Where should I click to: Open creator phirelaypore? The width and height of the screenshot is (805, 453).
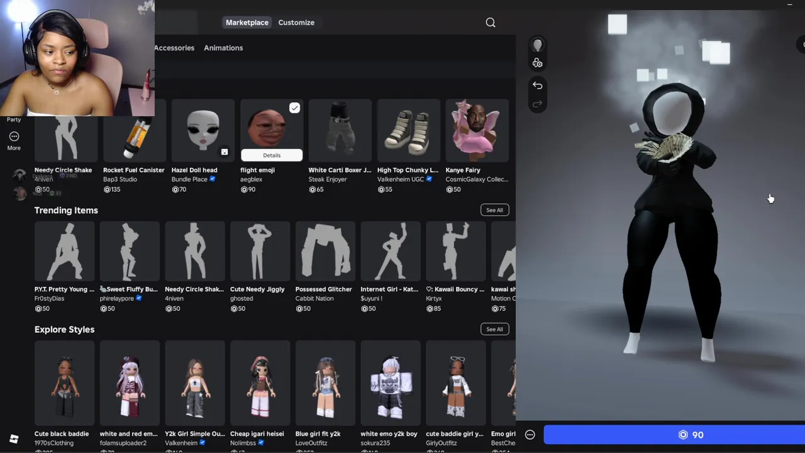(x=116, y=298)
